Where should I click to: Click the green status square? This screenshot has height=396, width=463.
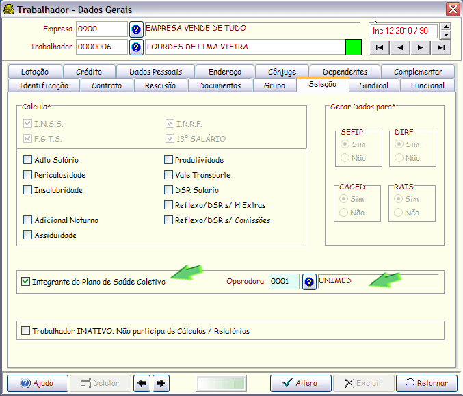pyautogui.click(x=354, y=47)
